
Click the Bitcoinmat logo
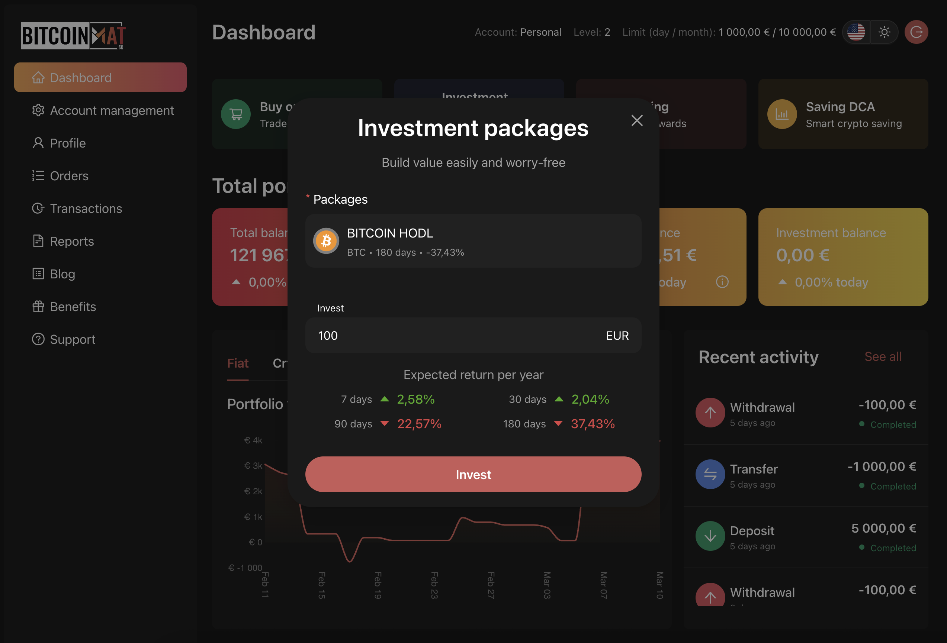(73, 36)
